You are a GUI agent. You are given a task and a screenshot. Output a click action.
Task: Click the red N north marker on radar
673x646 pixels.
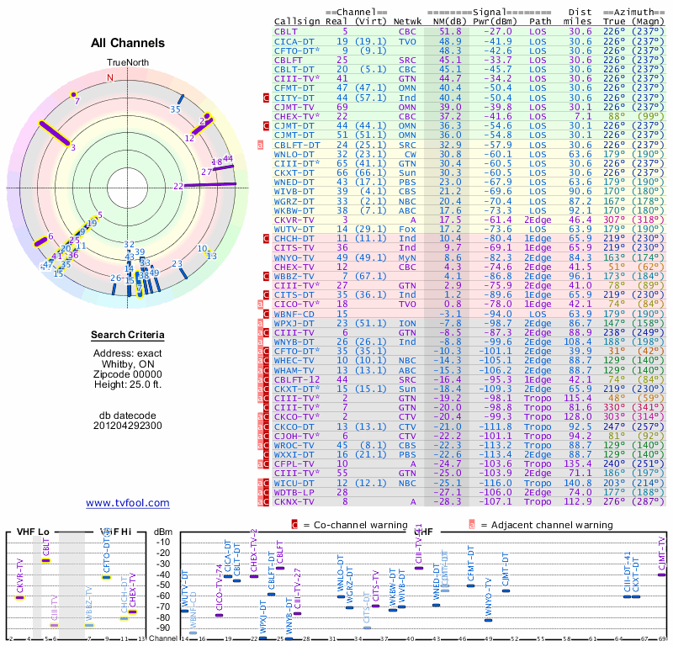(110, 77)
